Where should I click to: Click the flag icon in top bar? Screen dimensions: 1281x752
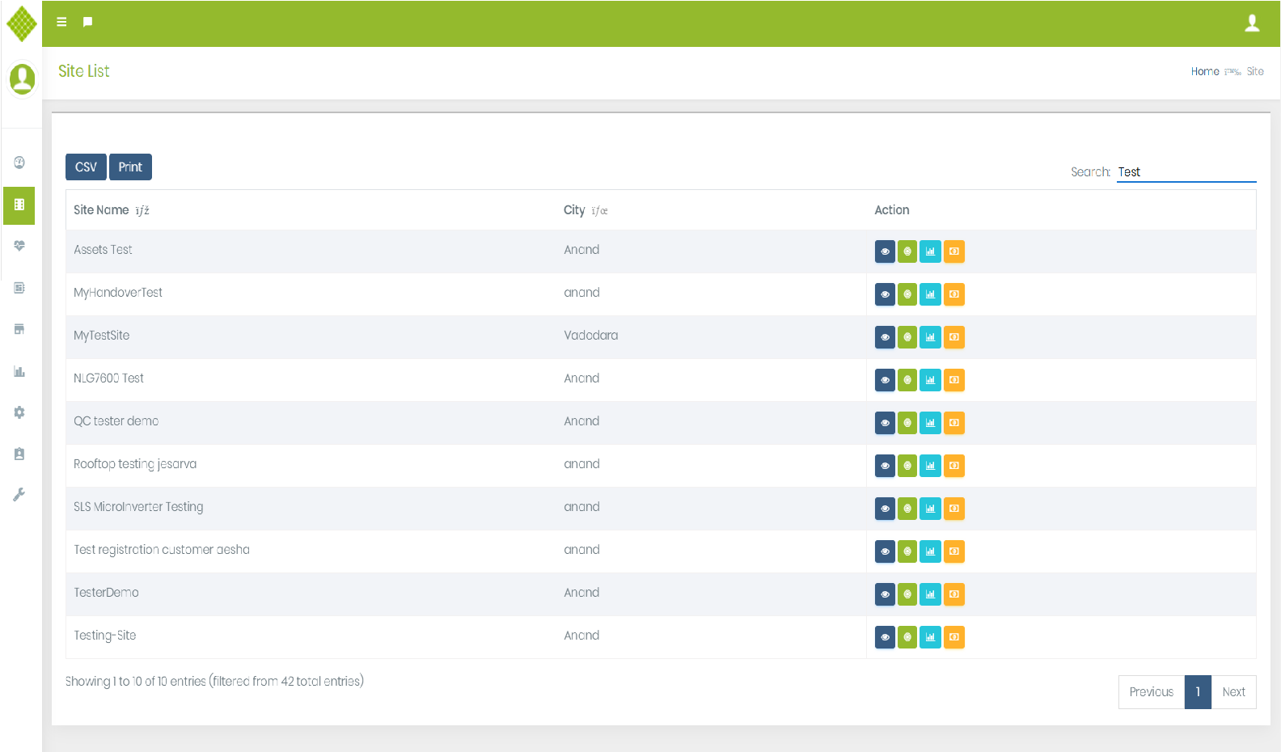(x=87, y=22)
